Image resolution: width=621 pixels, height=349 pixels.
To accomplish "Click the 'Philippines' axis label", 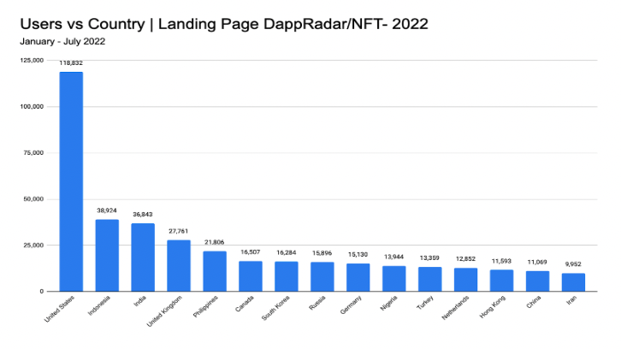I will click(205, 306).
